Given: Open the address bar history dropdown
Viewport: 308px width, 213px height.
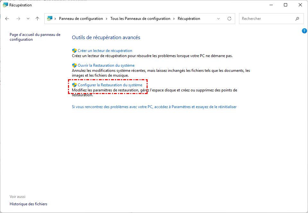Looking at the screenshot, I should tap(218, 19).
